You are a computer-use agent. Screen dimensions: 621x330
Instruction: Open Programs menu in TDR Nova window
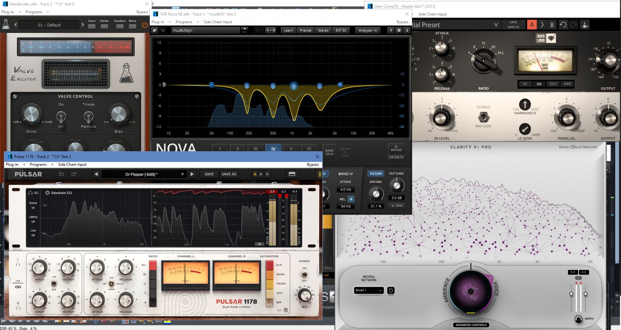[184, 22]
